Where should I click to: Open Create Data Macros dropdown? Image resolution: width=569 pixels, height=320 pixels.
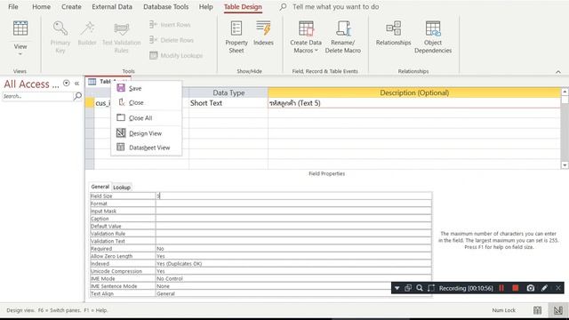coord(306,37)
